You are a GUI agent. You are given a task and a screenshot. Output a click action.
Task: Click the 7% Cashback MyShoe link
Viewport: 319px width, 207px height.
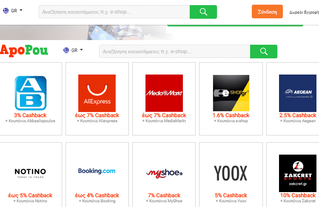click(x=164, y=195)
